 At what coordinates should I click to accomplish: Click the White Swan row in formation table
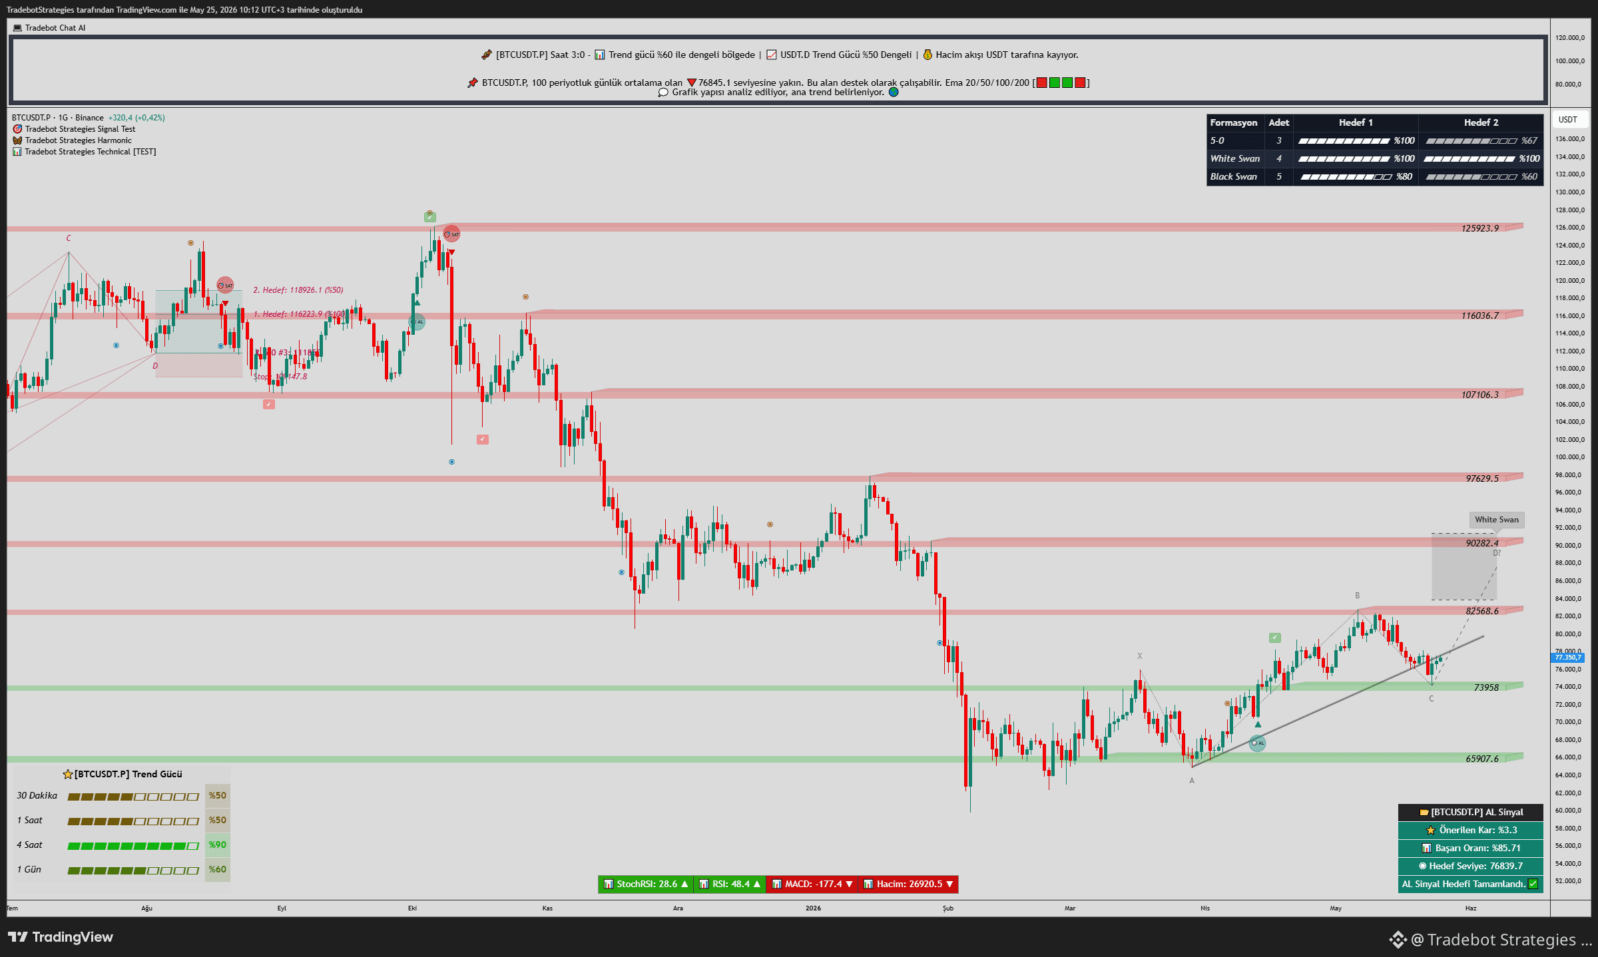(x=1375, y=158)
